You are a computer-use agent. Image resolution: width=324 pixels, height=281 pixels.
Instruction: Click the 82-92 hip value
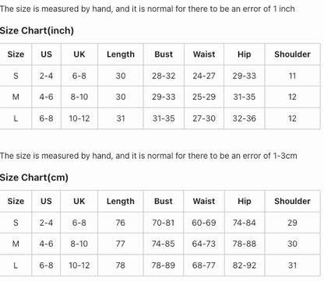(x=245, y=265)
